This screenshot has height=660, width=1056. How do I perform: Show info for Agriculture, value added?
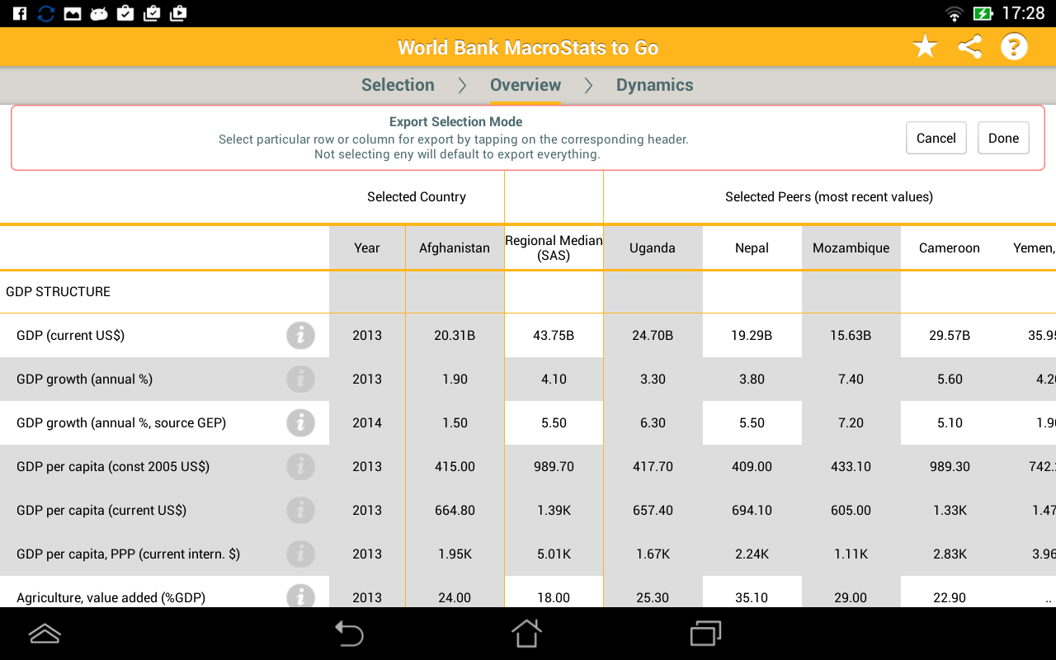point(301,596)
